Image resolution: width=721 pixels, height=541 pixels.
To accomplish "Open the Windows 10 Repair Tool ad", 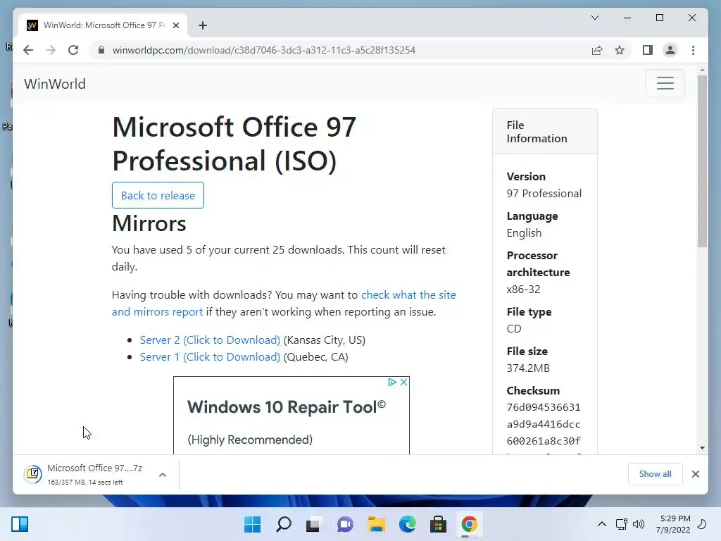I will point(286,407).
